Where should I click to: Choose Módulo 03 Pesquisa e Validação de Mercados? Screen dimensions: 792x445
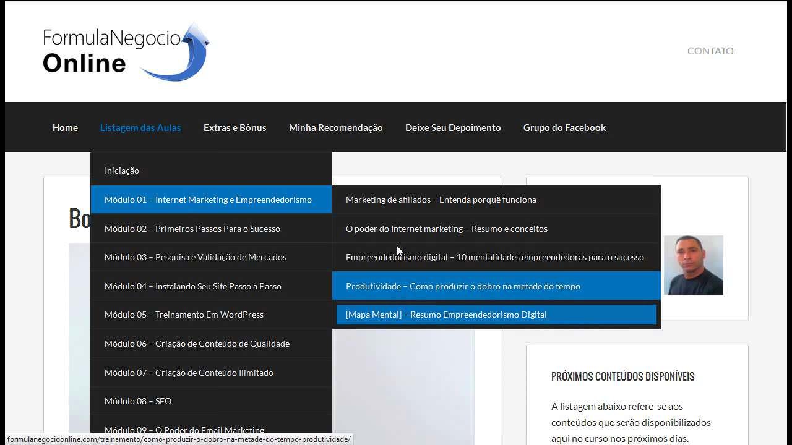[x=195, y=257]
